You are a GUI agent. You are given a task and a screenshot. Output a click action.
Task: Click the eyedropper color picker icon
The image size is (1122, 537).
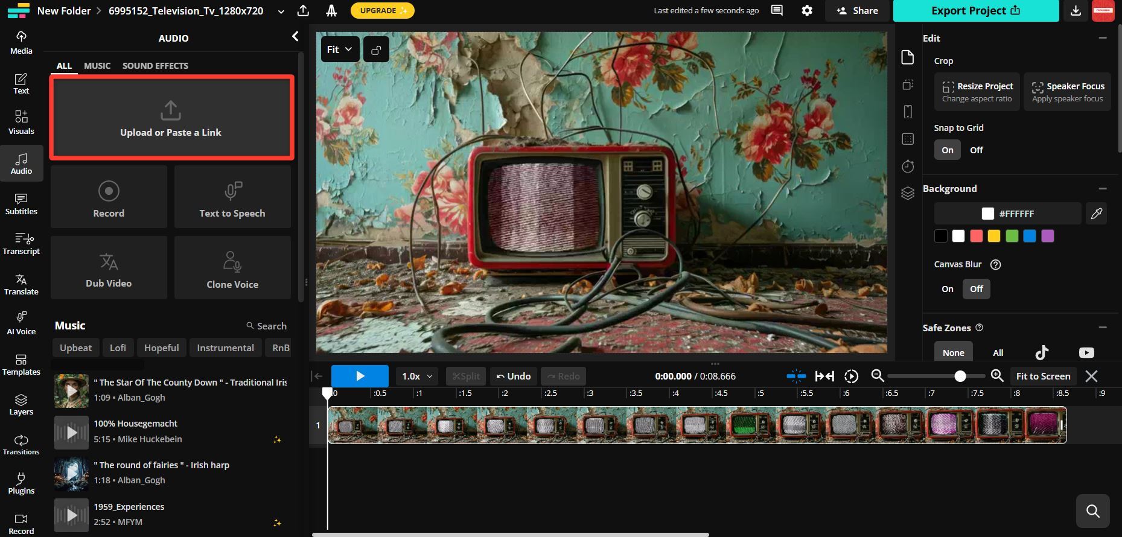pyautogui.click(x=1096, y=214)
